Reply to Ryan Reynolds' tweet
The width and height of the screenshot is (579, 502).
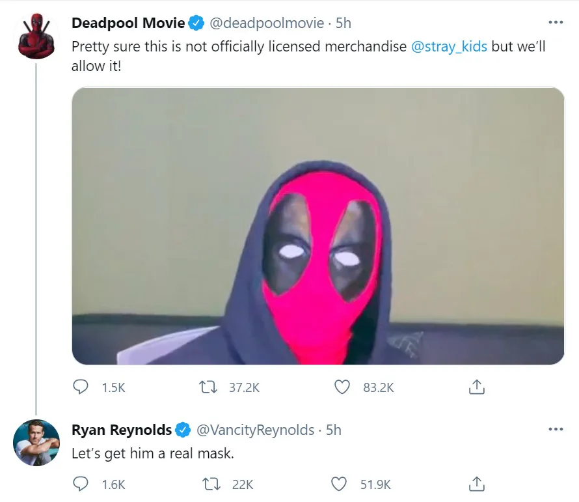pyautogui.click(x=81, y=484)
